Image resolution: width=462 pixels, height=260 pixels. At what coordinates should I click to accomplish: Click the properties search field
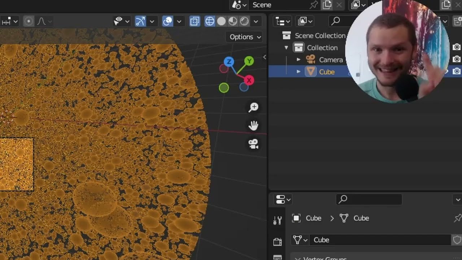(369, 199)
